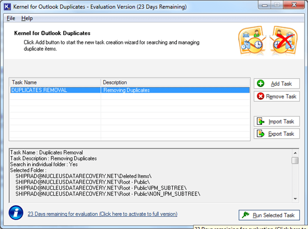Click the Import Task button label

(281, 121)
